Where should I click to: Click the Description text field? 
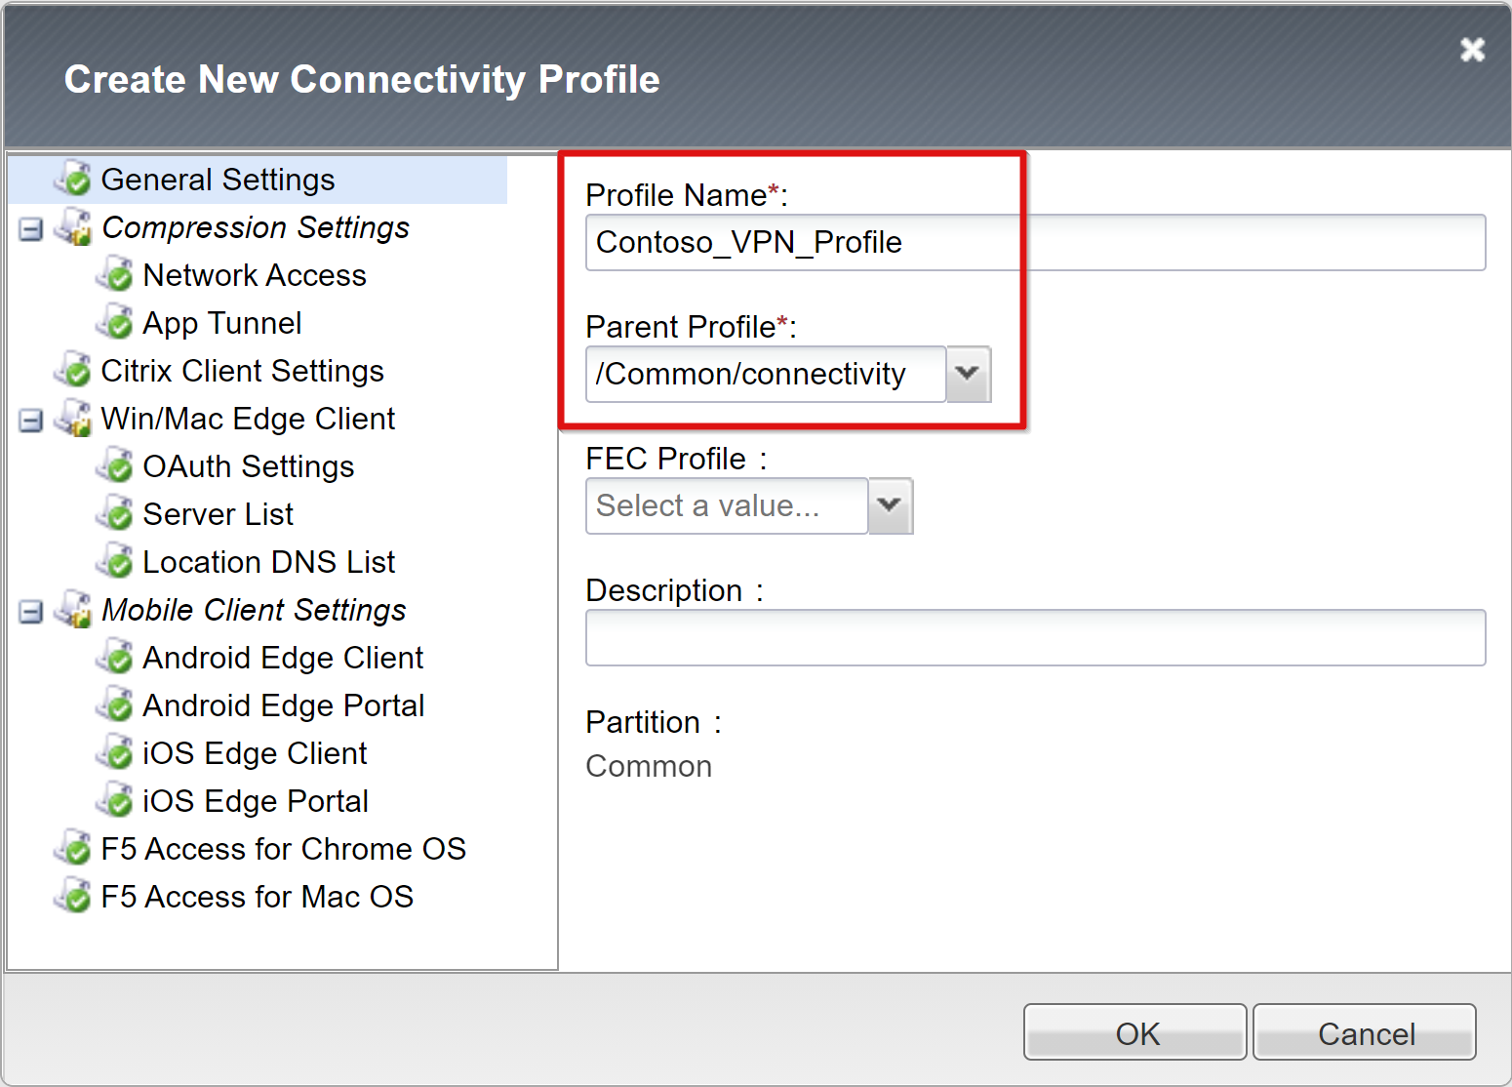coord(1035,638)
